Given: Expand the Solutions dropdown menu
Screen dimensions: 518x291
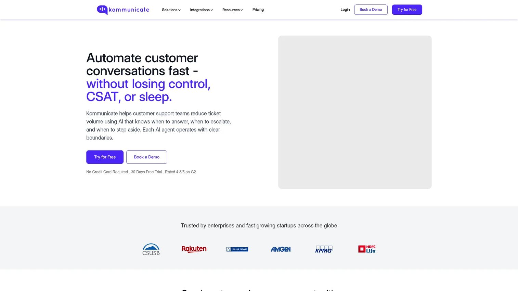Looking at the screenshot, I should (x=171, y=10).
